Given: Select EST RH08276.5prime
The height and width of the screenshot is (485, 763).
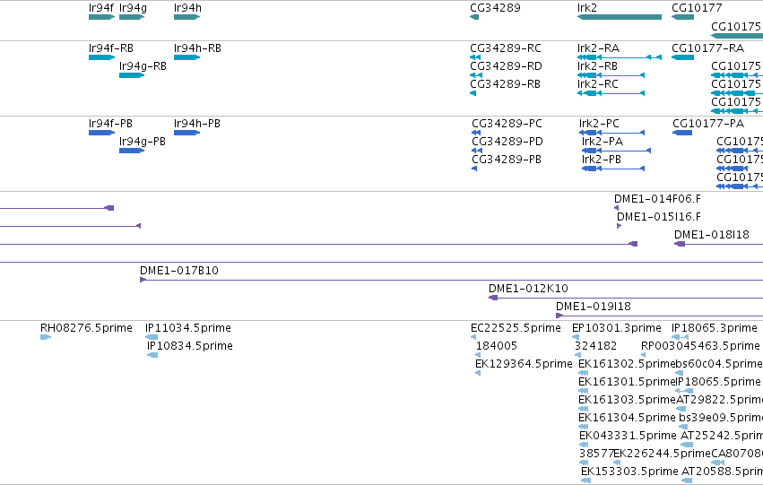Looking at the screenshot, I should [46, 338].
